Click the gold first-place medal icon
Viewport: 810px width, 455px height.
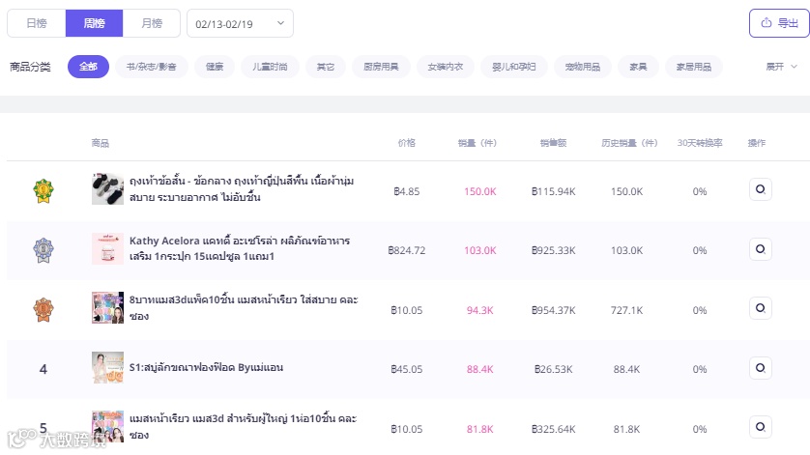[43, 190]
